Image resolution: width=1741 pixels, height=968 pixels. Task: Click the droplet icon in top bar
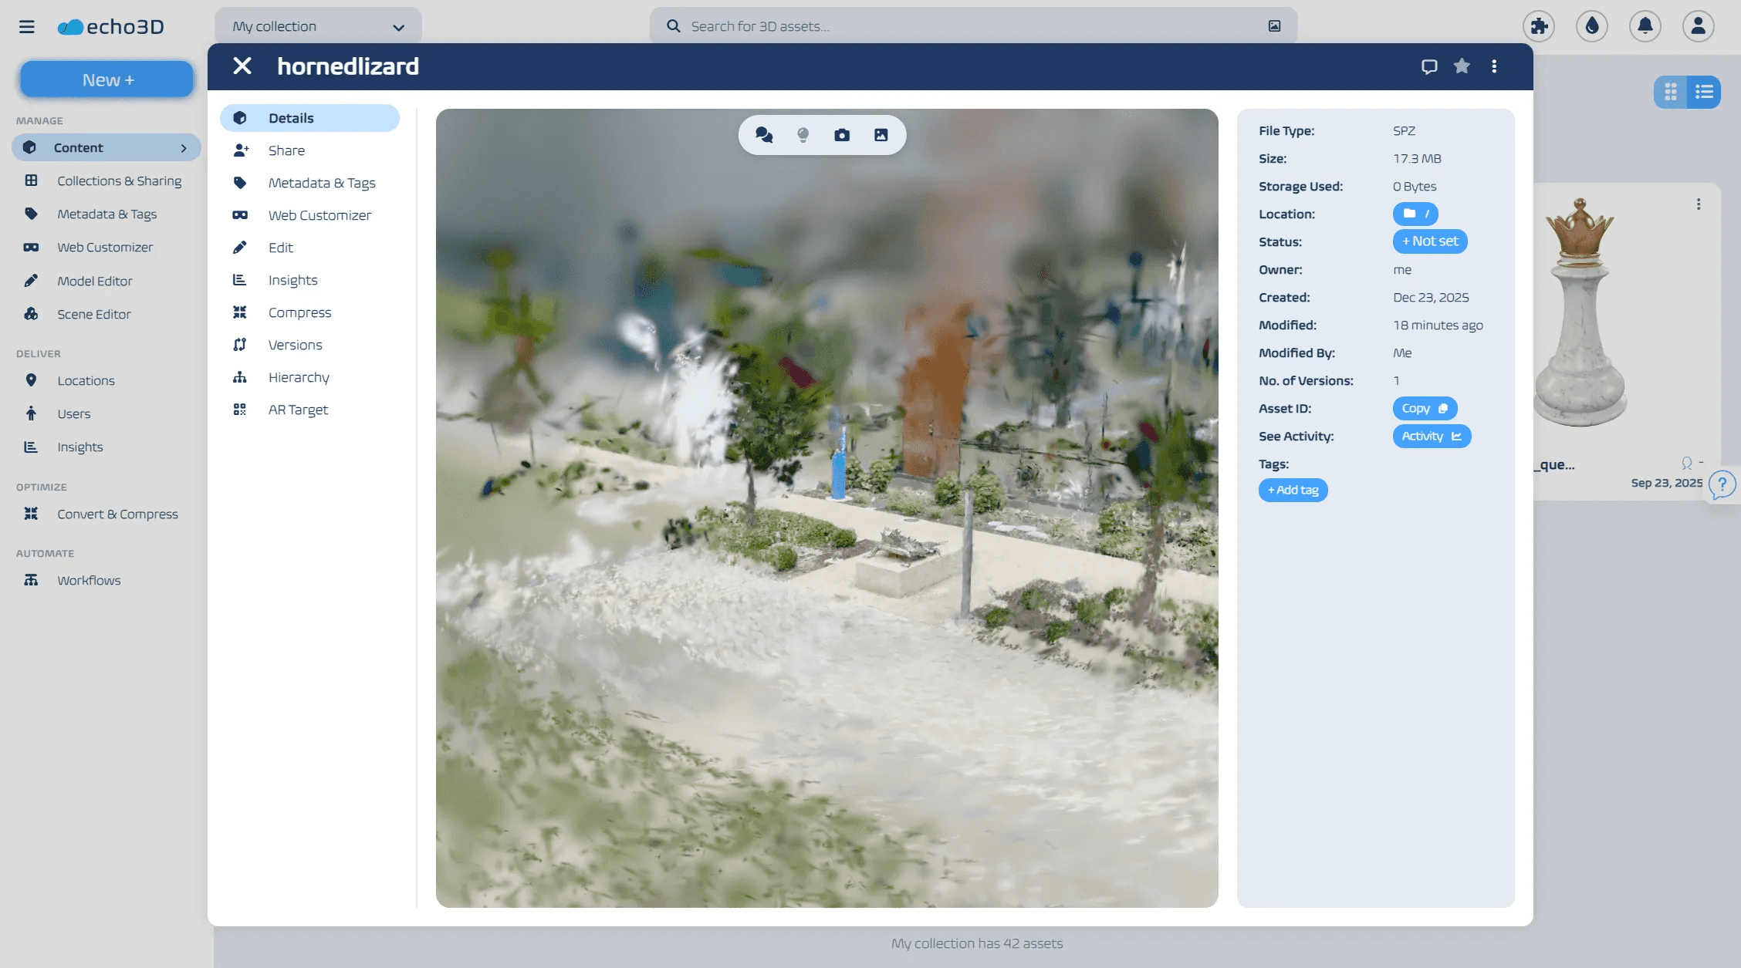pyautogui.click(x=1591, y=26)
